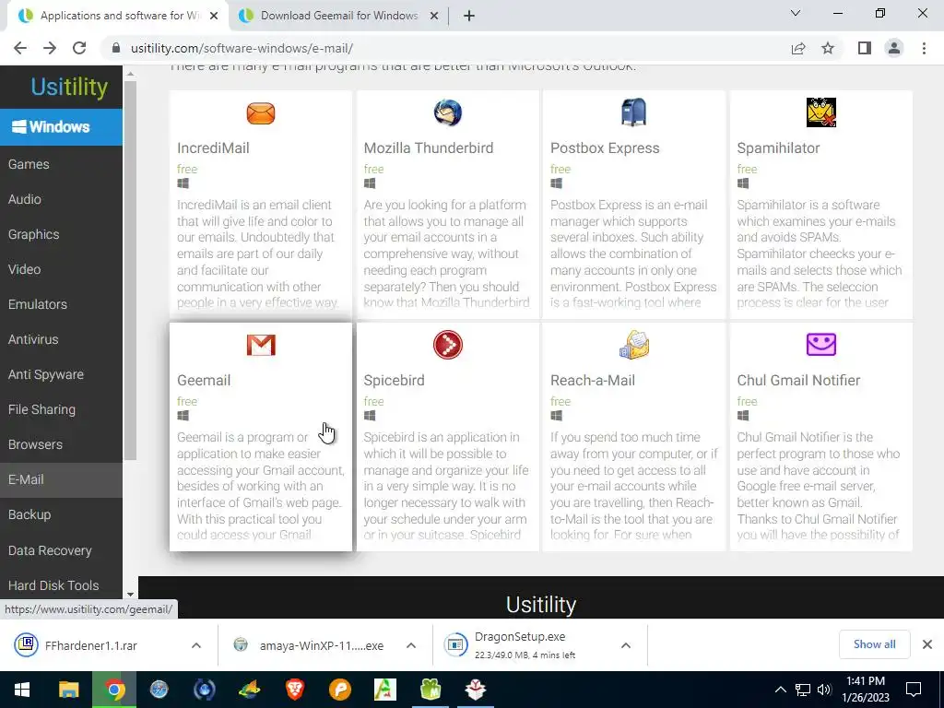
Task: Open the Chul Gmail Notifier title link
Action: tap(798, 381)
